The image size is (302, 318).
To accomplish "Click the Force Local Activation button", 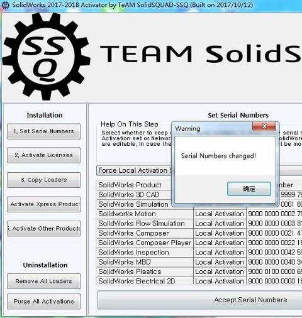I will [x=134, y=170].
